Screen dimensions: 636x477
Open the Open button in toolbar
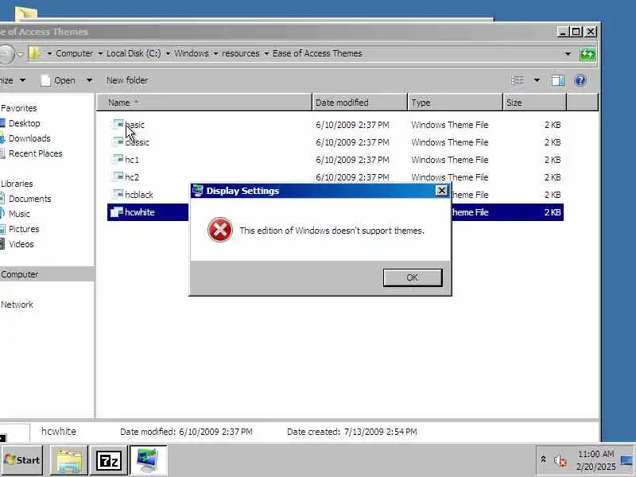59,80
